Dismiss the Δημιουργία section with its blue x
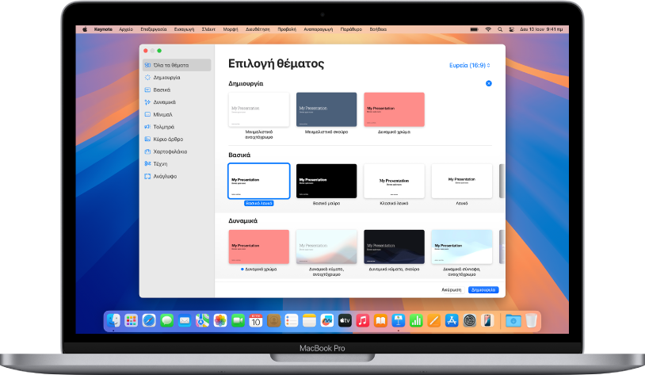Viewport: 645px width, 375px height. pyautogui.click(x=489, y=83)
